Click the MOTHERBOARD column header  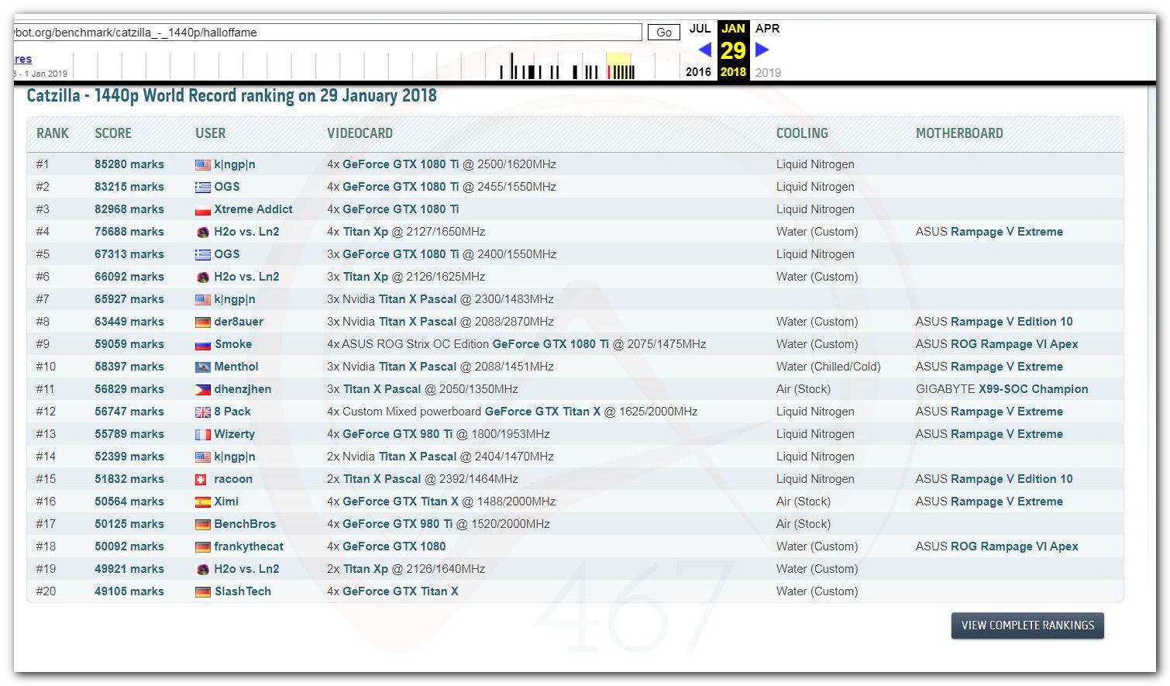pyautogui.click(x=959, y=133)
